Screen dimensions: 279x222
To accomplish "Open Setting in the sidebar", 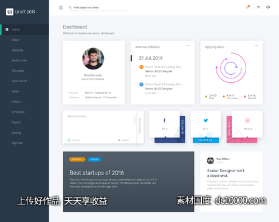I will click(x=16, y=133).
